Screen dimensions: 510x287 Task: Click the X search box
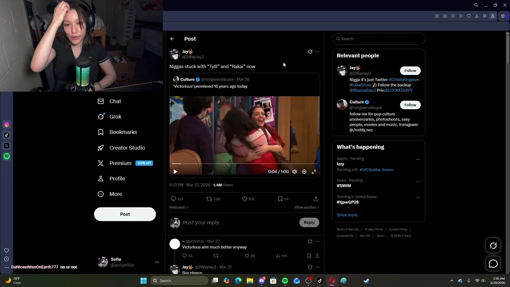pyautogui.click(x=379, y=39)
